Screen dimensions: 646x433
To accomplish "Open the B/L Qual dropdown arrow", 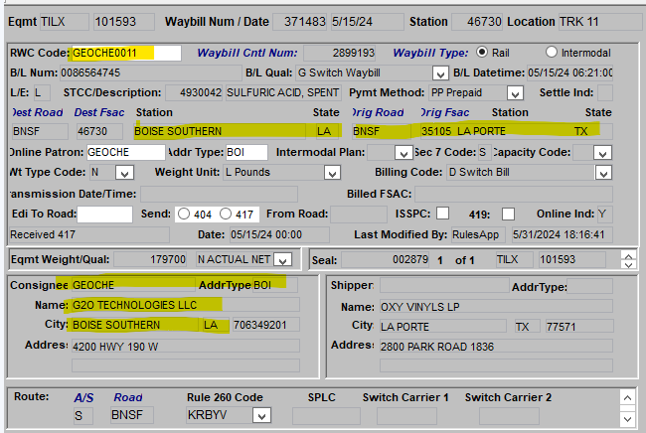I will (440, 73).
